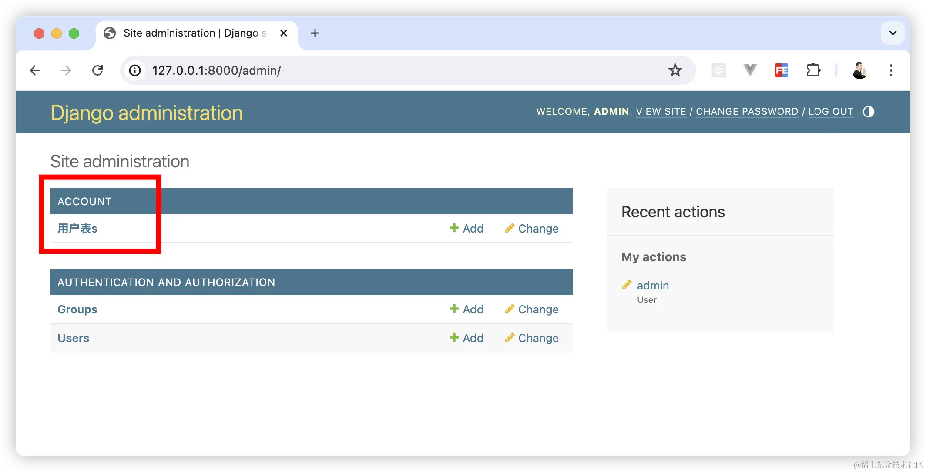
Task: Add a new 用户表 entry
Action: [x=466, y=229]
